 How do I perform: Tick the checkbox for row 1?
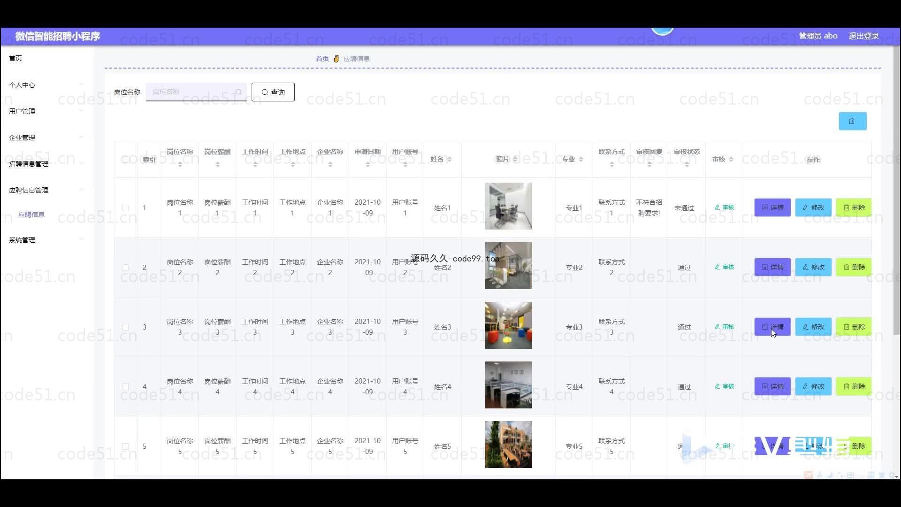(125, 207)
